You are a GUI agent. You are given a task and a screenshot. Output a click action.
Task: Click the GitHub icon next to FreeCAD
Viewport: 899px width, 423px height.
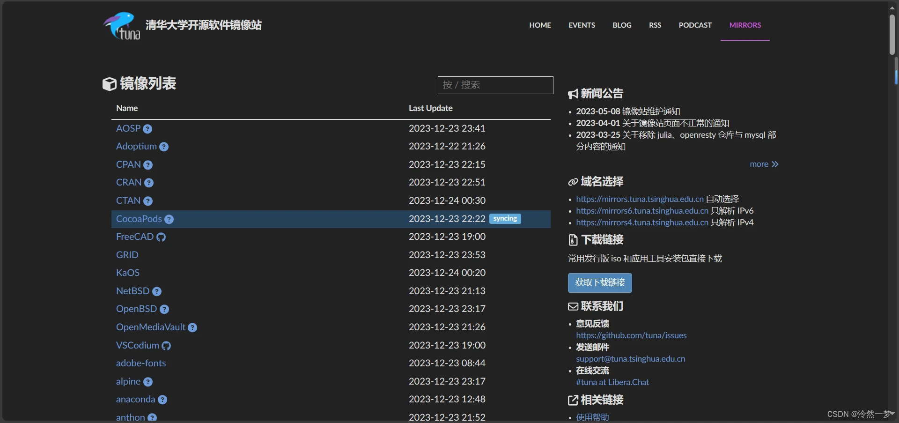click(x=161, y=237)
